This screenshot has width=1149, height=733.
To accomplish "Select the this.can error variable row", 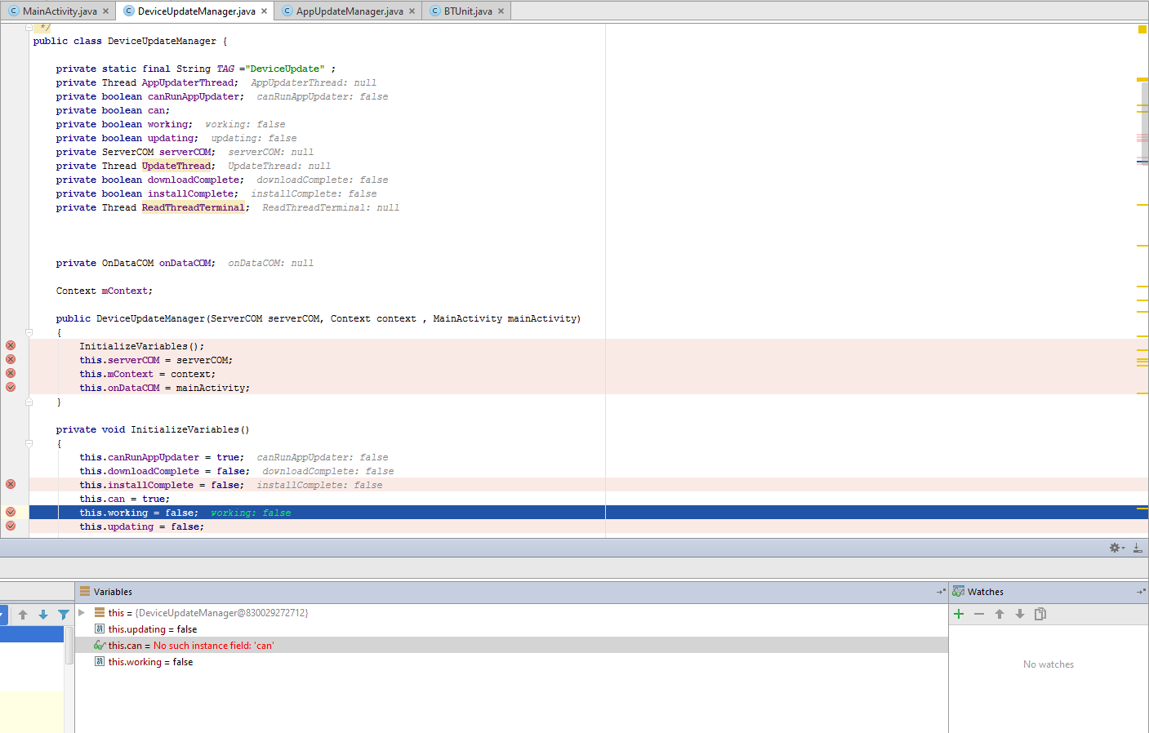I will pyautogui.click(x=511, y=645).
